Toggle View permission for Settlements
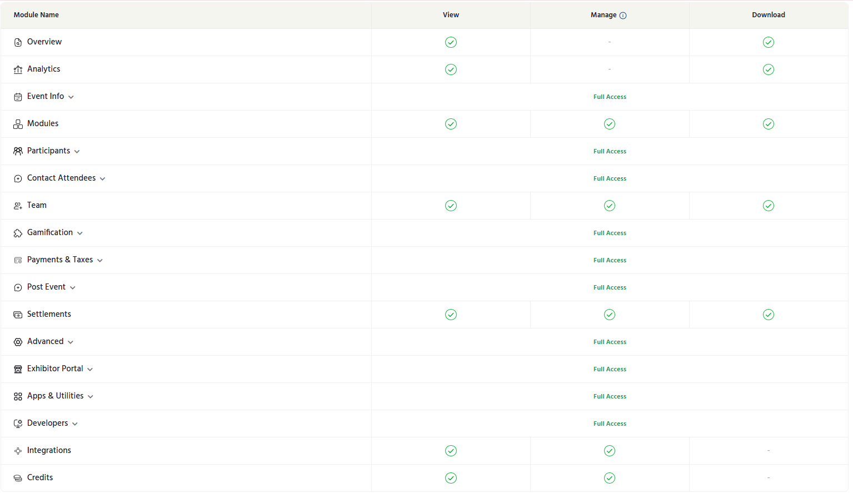This screenshot has width=853, height=493. (x=451, y=315)
